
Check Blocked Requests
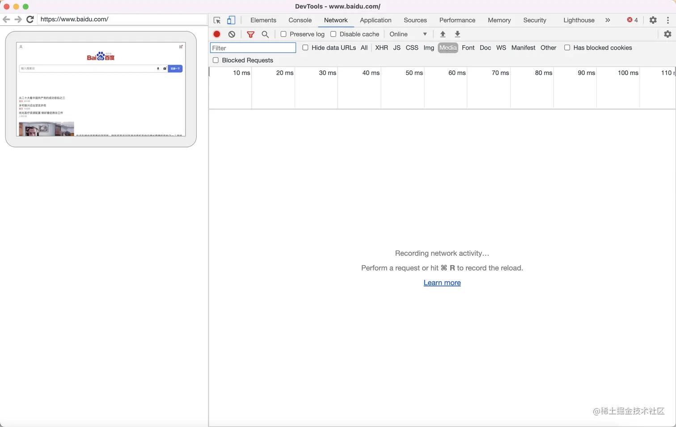coord(215,60)
